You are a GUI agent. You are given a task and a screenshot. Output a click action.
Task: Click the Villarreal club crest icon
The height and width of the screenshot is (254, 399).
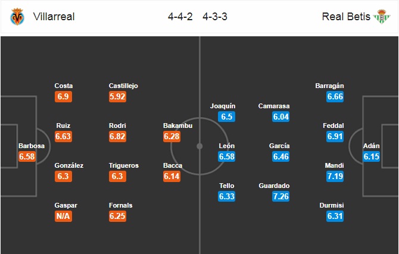click(x=17, y=17)
